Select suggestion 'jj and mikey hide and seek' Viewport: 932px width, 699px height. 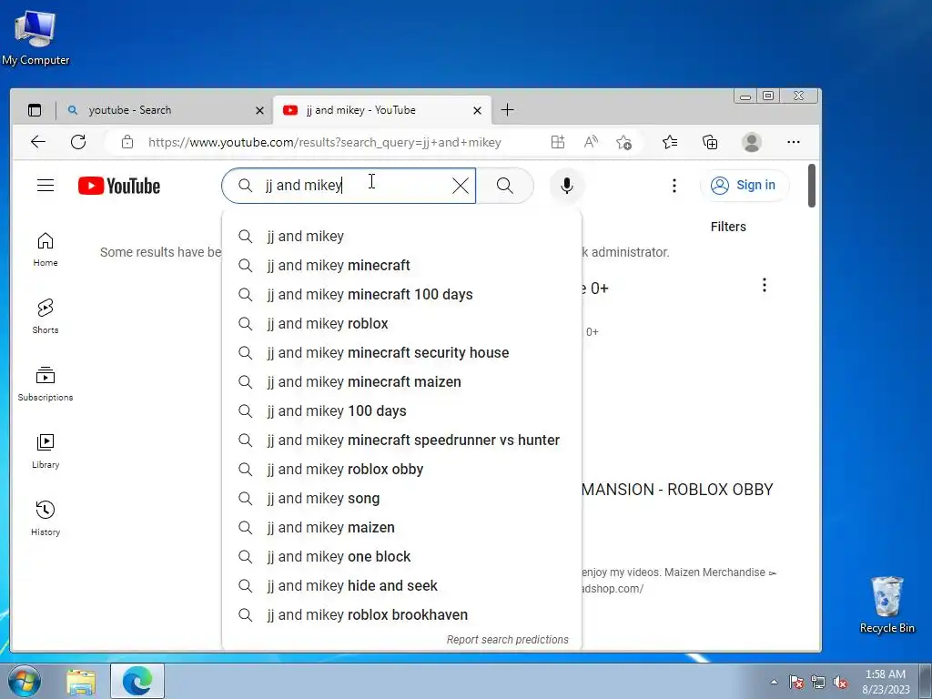click(401, 585)
